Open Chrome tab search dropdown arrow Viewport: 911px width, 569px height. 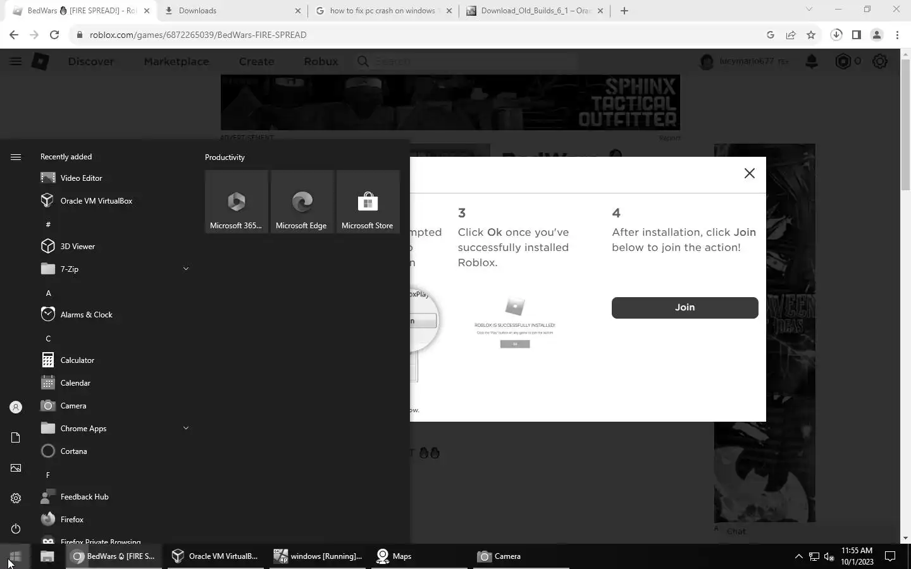[809, 9]
